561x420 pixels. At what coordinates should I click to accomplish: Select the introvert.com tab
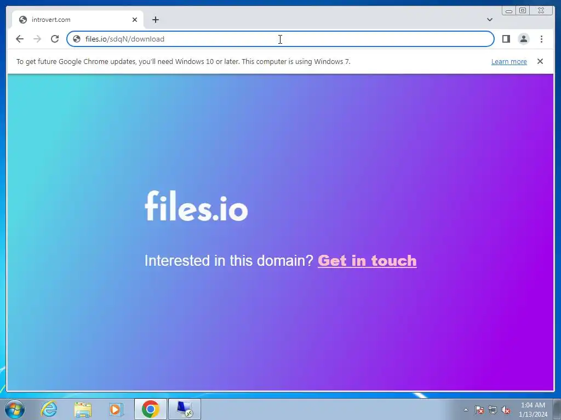(78, 20)
